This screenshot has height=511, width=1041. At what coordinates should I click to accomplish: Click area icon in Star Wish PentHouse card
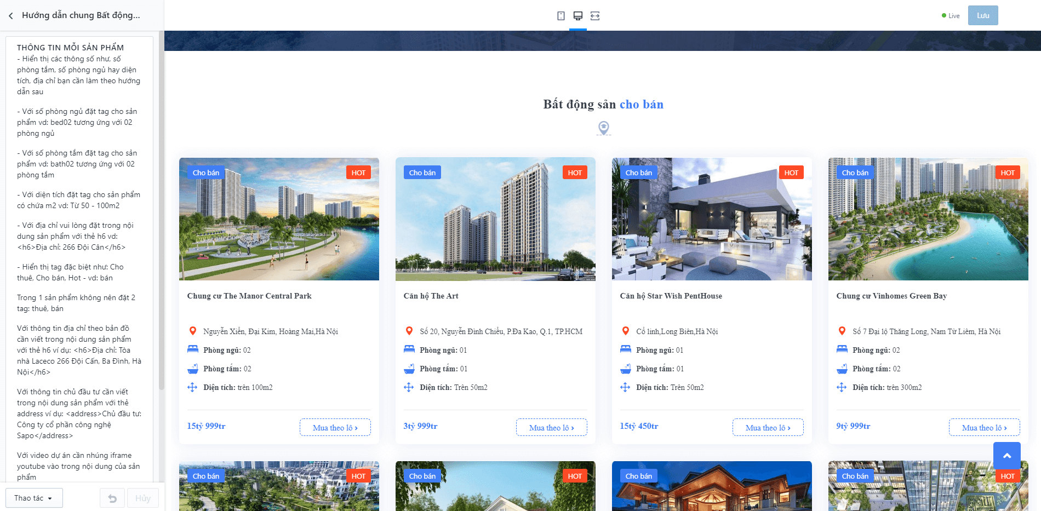point(625,387)
